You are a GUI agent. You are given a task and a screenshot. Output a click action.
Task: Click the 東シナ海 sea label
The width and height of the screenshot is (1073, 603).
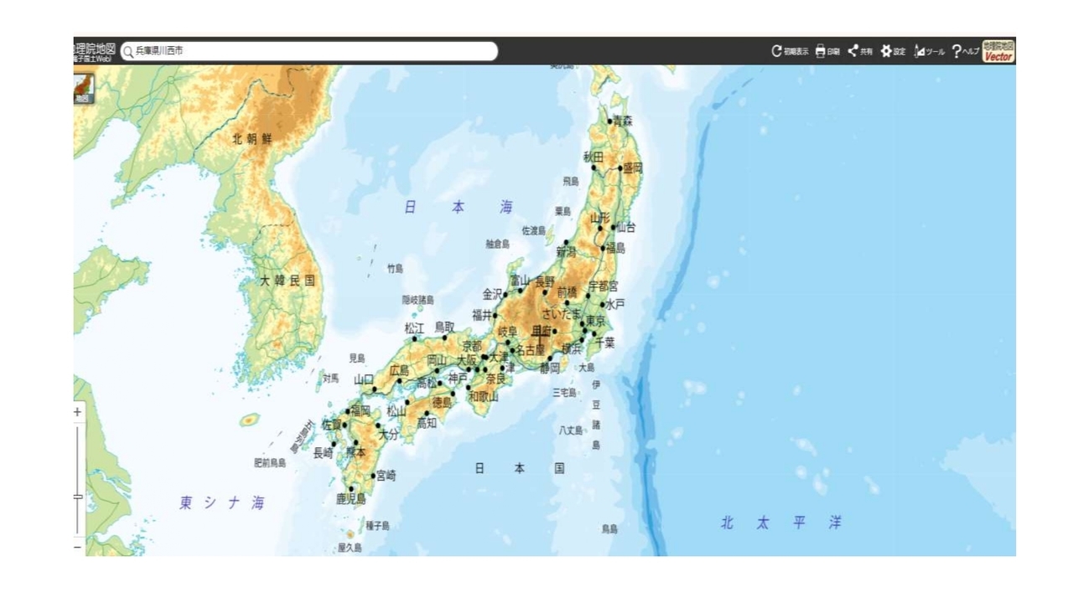click(222, 502)
